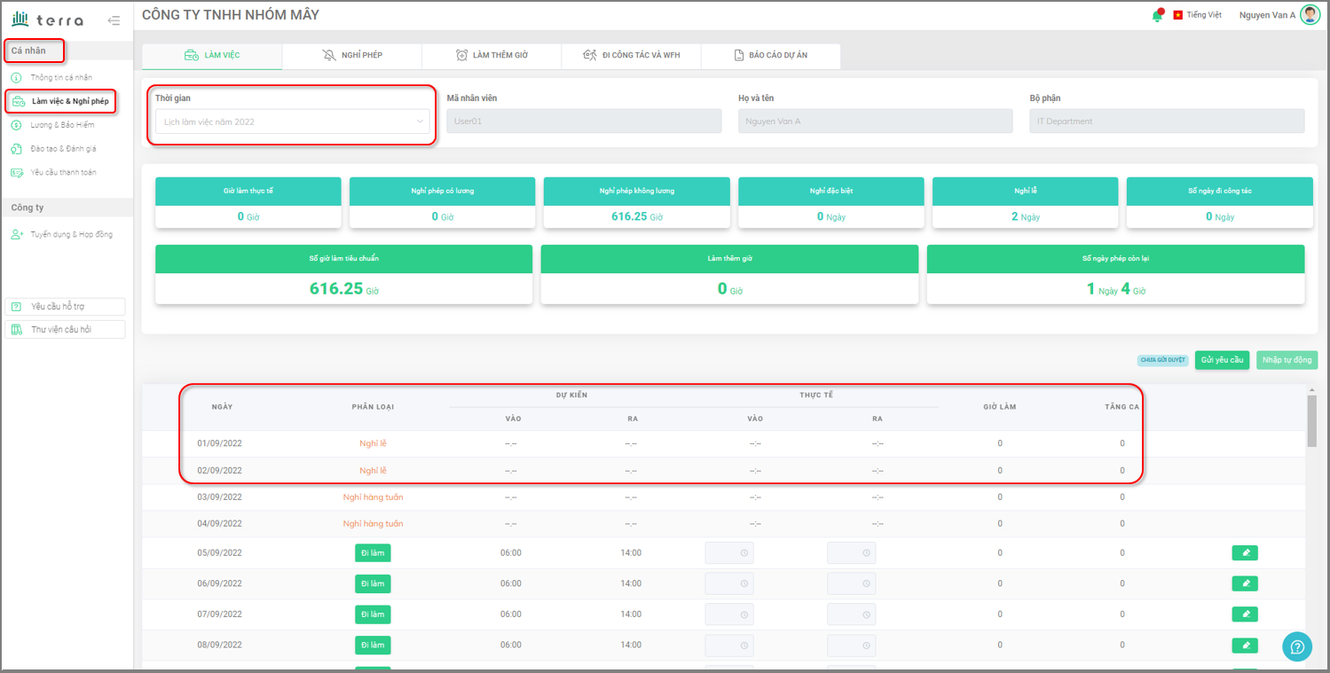Click the Làm thêm giờ clock icon

(x=461, y=55)
